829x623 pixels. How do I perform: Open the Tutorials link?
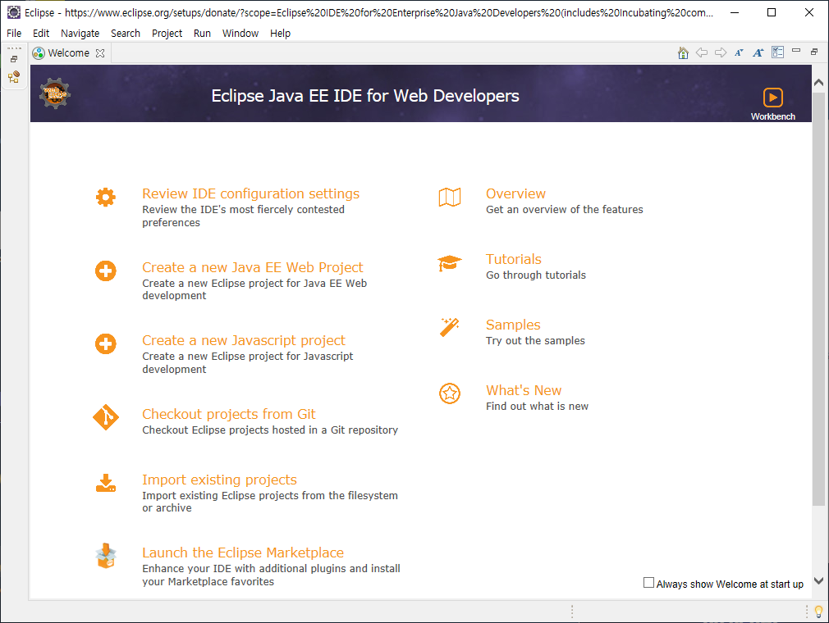(x=513, y=259)
